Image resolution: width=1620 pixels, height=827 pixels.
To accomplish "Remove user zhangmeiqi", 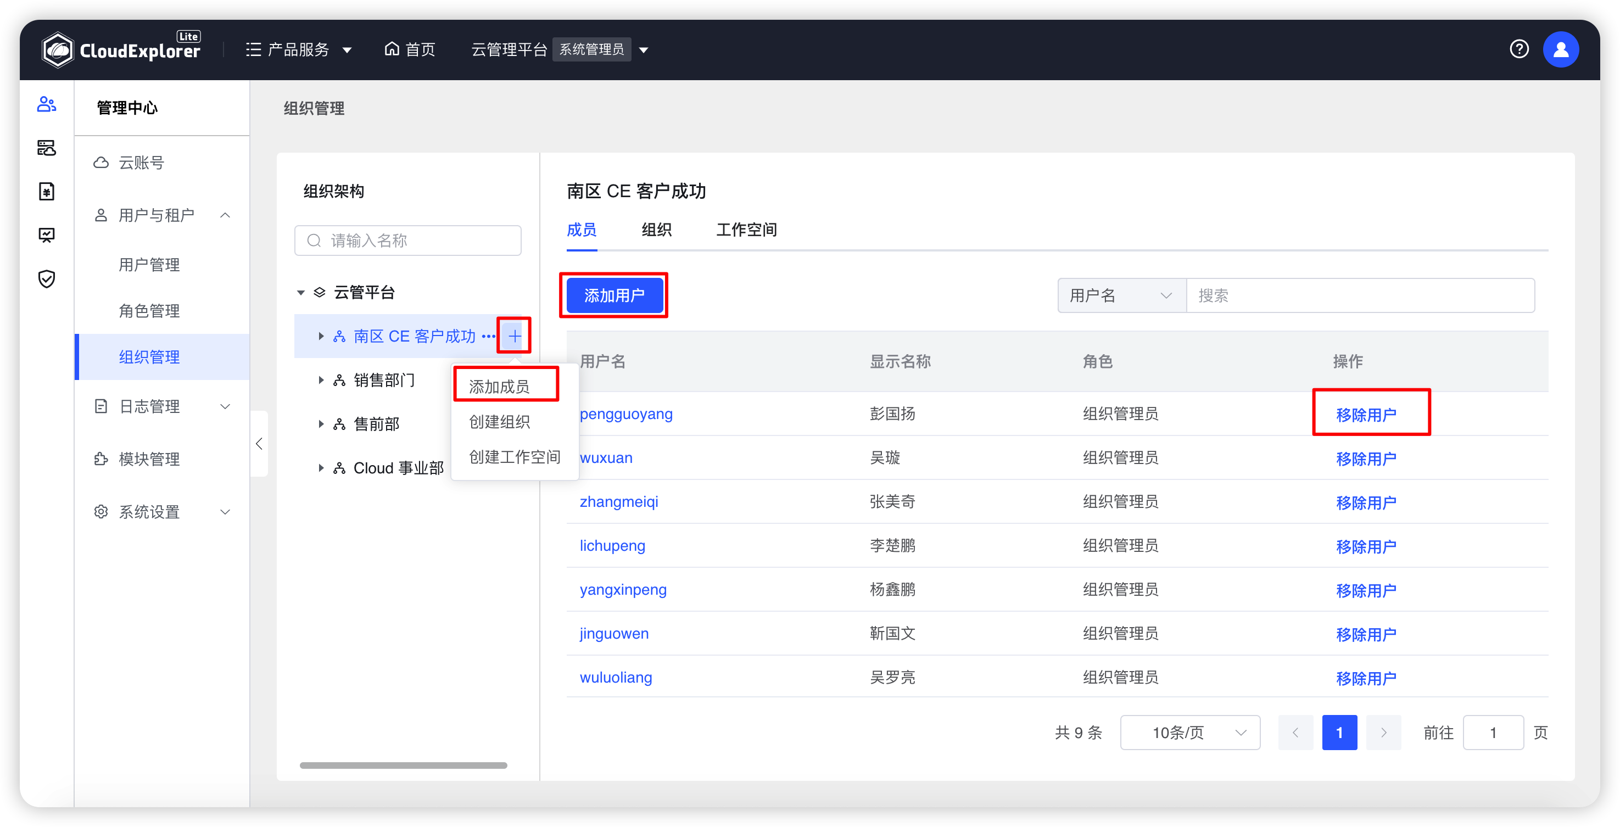I will click(x=1366, y=502).
